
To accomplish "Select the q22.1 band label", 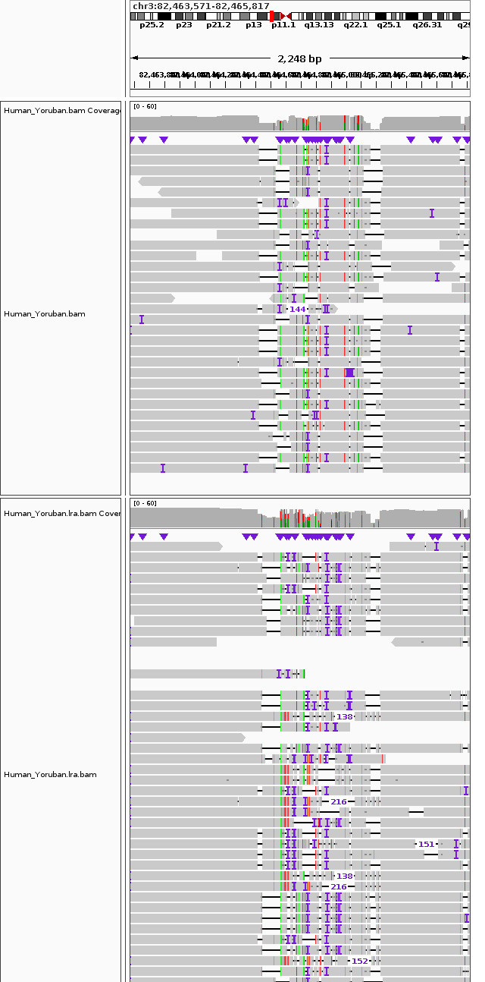I will (x=355, y=25).
